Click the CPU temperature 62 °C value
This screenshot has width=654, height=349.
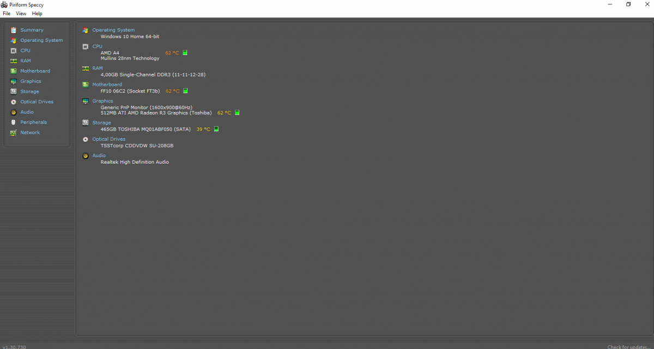coord(172,53)
